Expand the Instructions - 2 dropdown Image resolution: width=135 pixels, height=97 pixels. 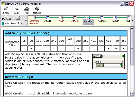21,23
